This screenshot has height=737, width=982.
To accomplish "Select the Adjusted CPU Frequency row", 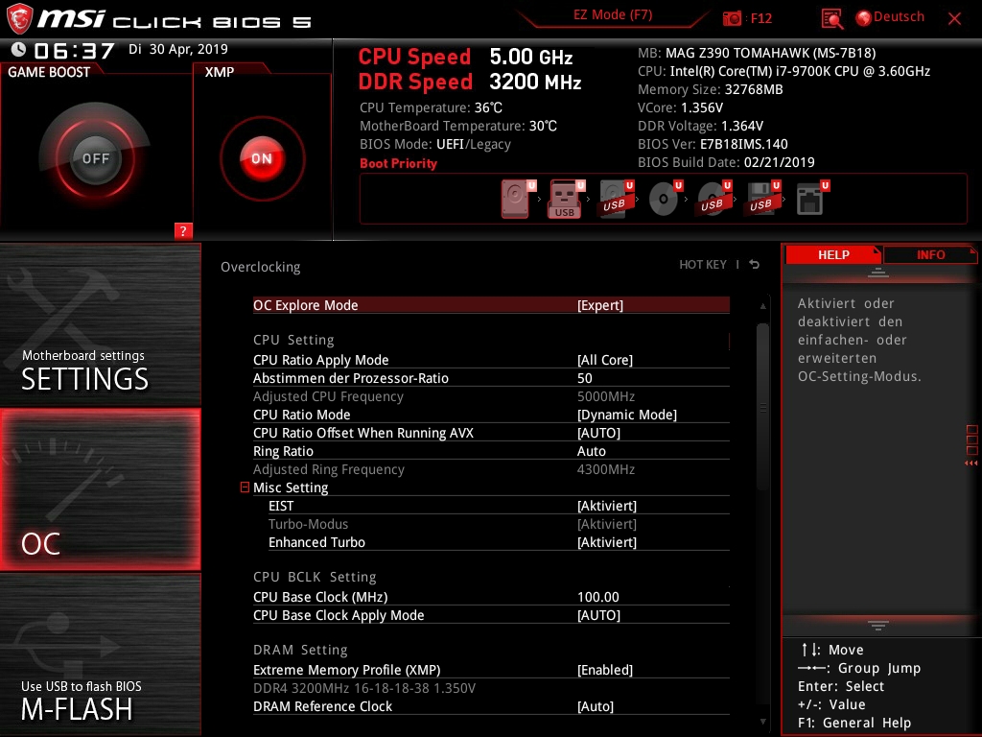I will coord(491,396).
